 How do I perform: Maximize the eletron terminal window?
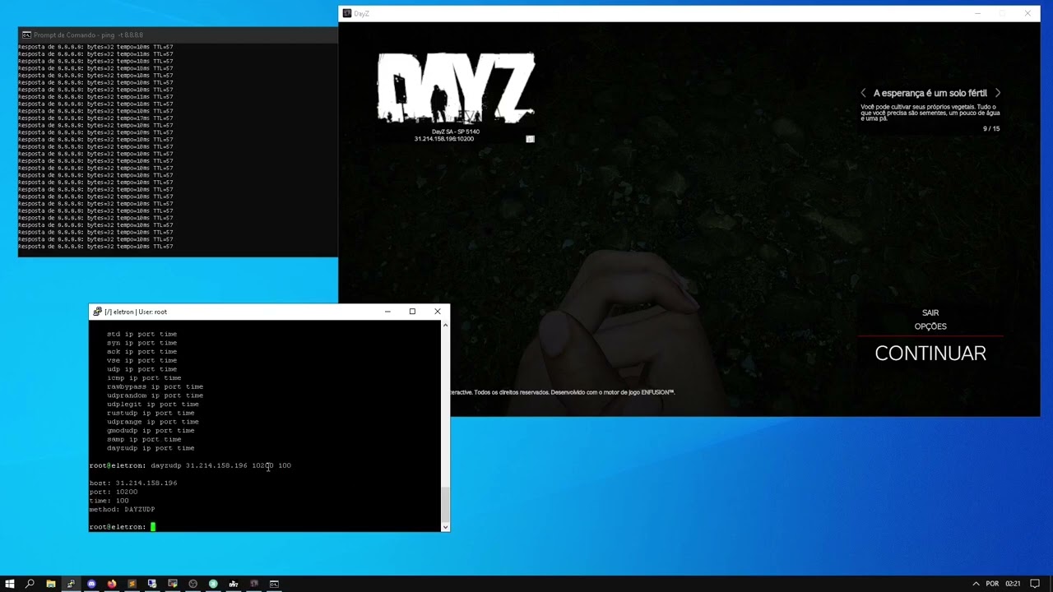(x=412, y=312)
